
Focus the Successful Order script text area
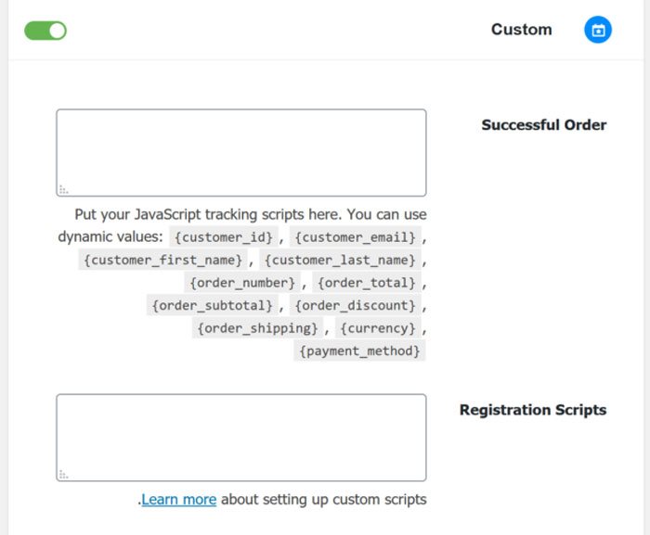pyautogui.click(x=241, y=153)
